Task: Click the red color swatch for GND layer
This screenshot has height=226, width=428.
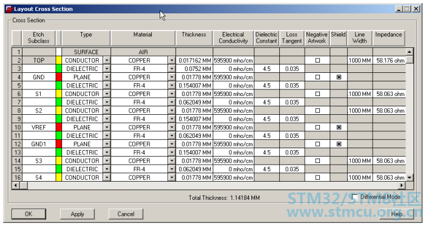Action: point(59,77)
